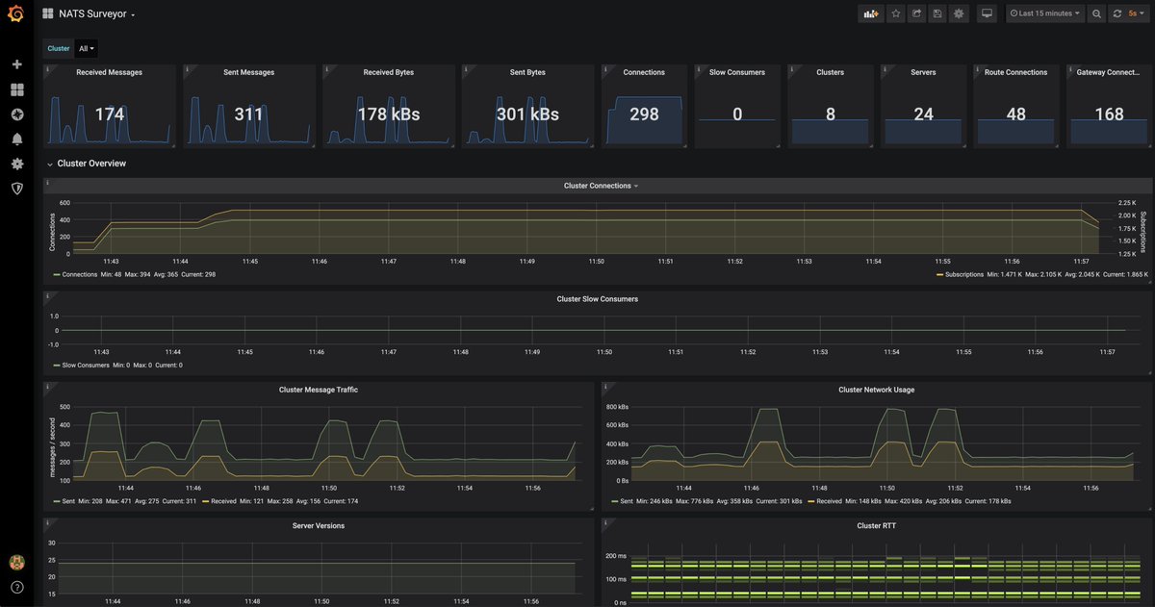Click the dashboard grid icon beside NATS Surveyor
1155x607 pixels.
[x=47, y=13]
